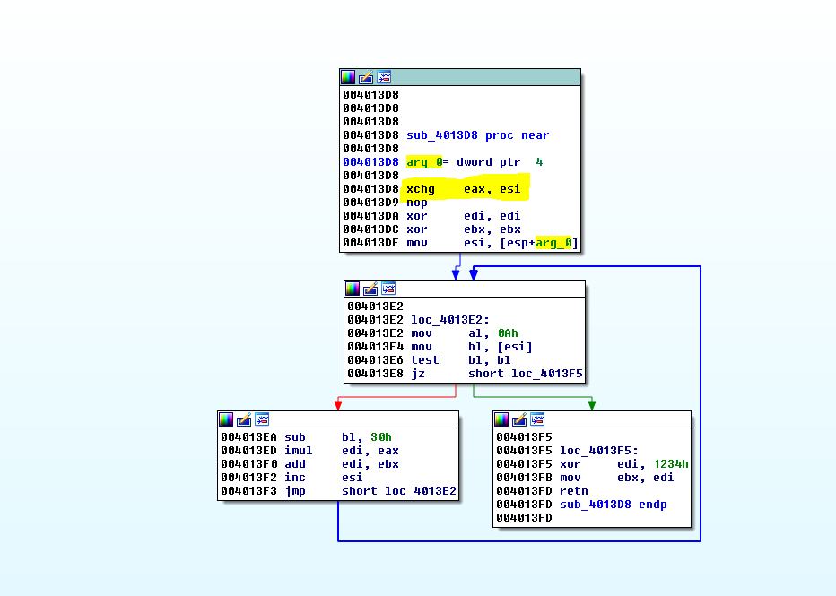This screenshot has height=596, width=836.
Task: Click the color palette icon on the sub_4013D8 block
Action: click(348, 77)
